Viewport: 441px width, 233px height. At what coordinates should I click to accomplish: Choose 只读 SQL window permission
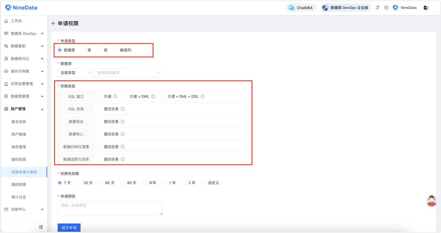pyautogui.click(x=100, y=97)
